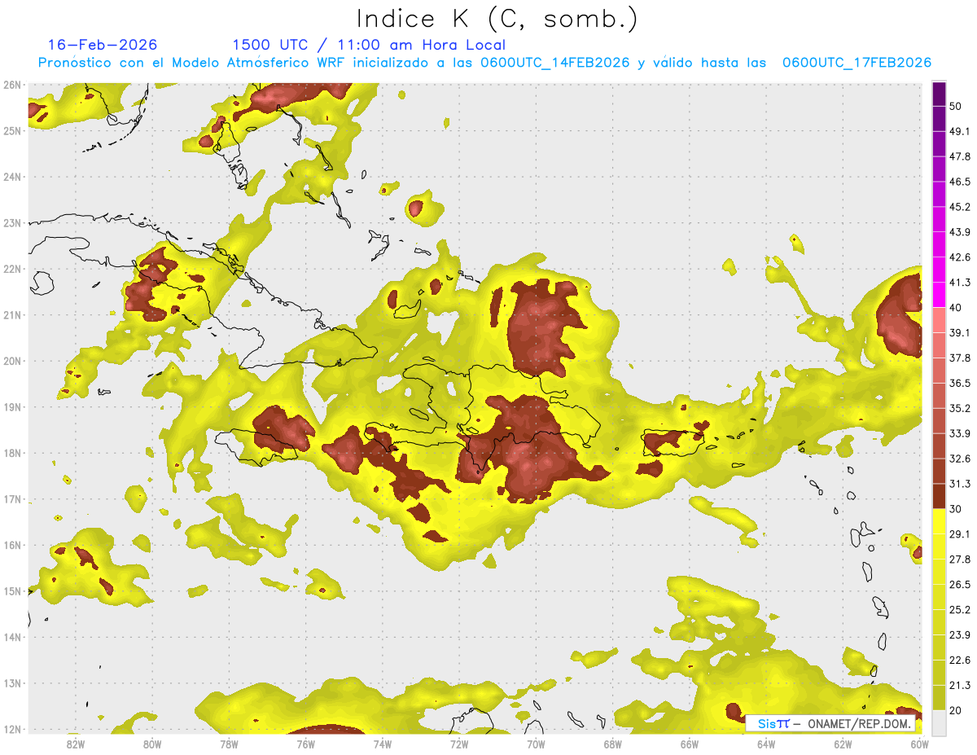Pick the dark purple swatch between 49.1 and 50

point(939,118)
